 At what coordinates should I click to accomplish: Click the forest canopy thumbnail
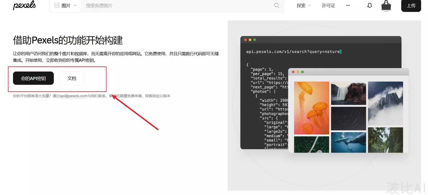[386, 140]
